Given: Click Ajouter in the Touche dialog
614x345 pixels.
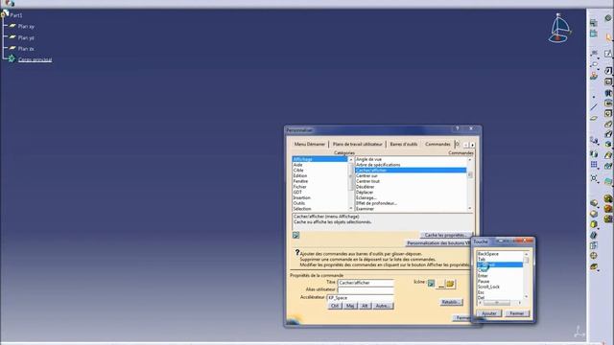Looking at the screenshot, I should pos(488,313).
